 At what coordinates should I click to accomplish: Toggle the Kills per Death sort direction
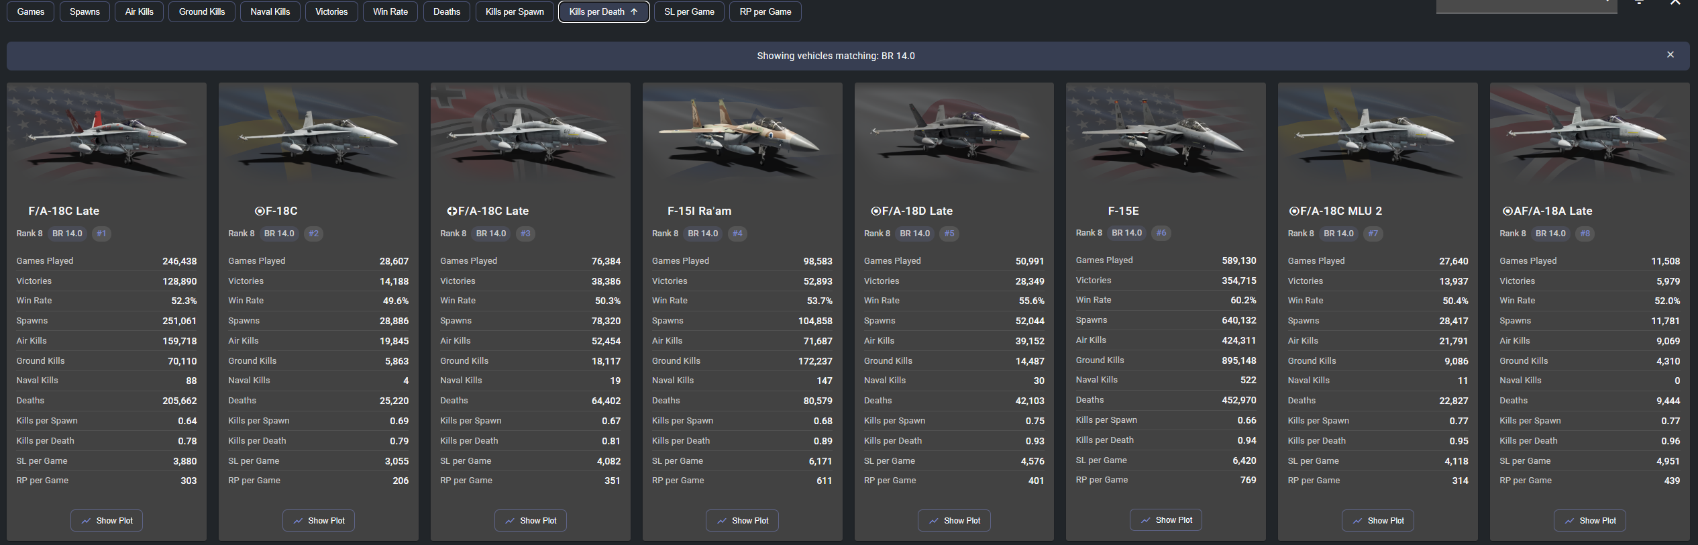tap(604, 12)
